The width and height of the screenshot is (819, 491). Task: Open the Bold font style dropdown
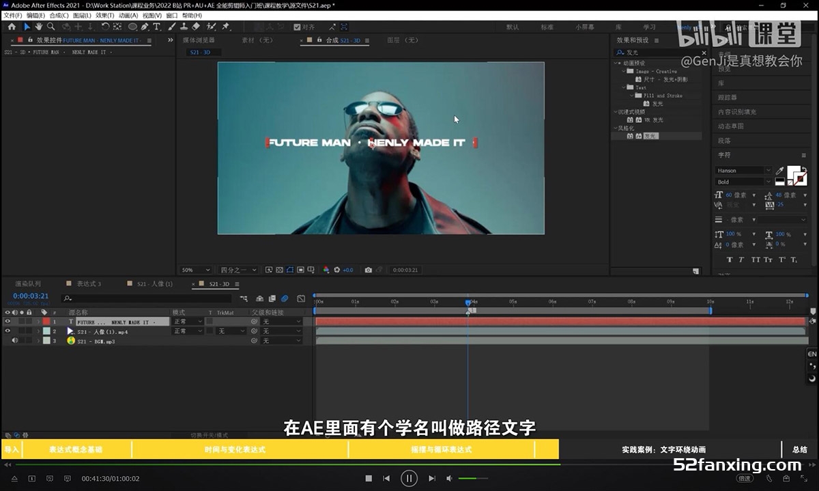coord(743,182)
